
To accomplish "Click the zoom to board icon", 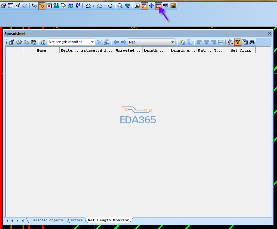I will click(x=127, y=6).
